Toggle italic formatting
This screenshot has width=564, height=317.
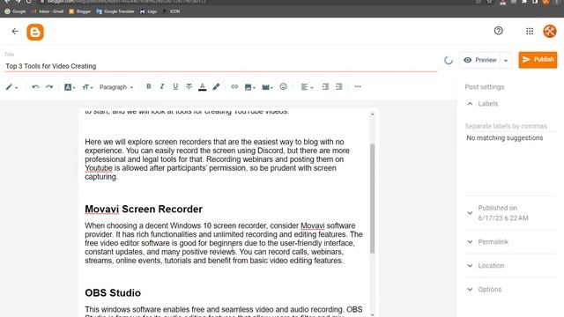click(x=162, y=86)
